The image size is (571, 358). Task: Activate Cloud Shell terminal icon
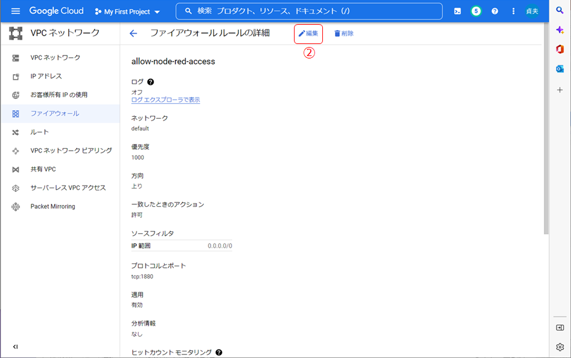coord(458,11)
